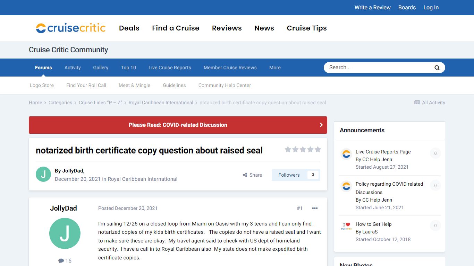Click the search magnifier icon

click(437, 68)
